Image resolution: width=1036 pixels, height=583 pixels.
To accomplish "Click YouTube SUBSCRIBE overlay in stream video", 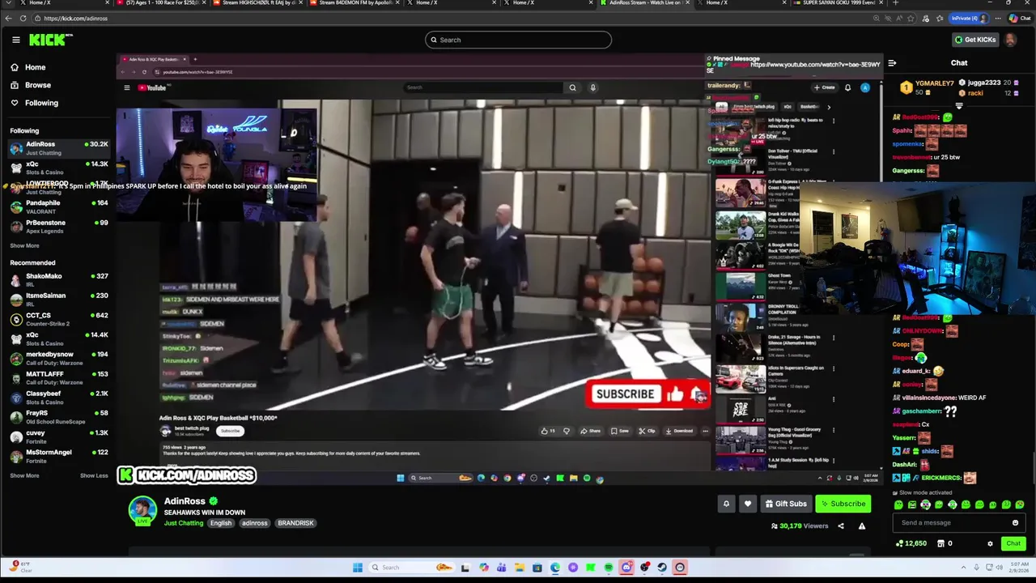I will click(625, 394).
